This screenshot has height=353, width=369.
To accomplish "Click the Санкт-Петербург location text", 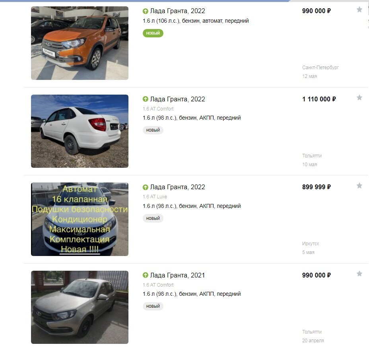I will (x=320, y=68).
